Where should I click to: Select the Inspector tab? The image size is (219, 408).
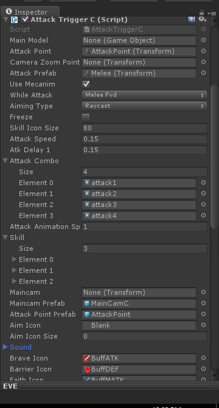coord(30,12)
